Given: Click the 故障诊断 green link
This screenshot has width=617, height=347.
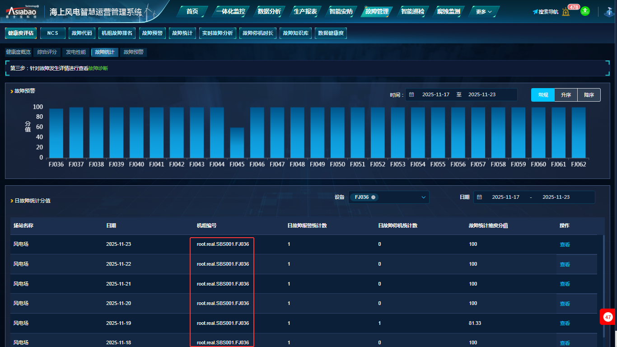Looking at the screenshot, I should point(98,68).
